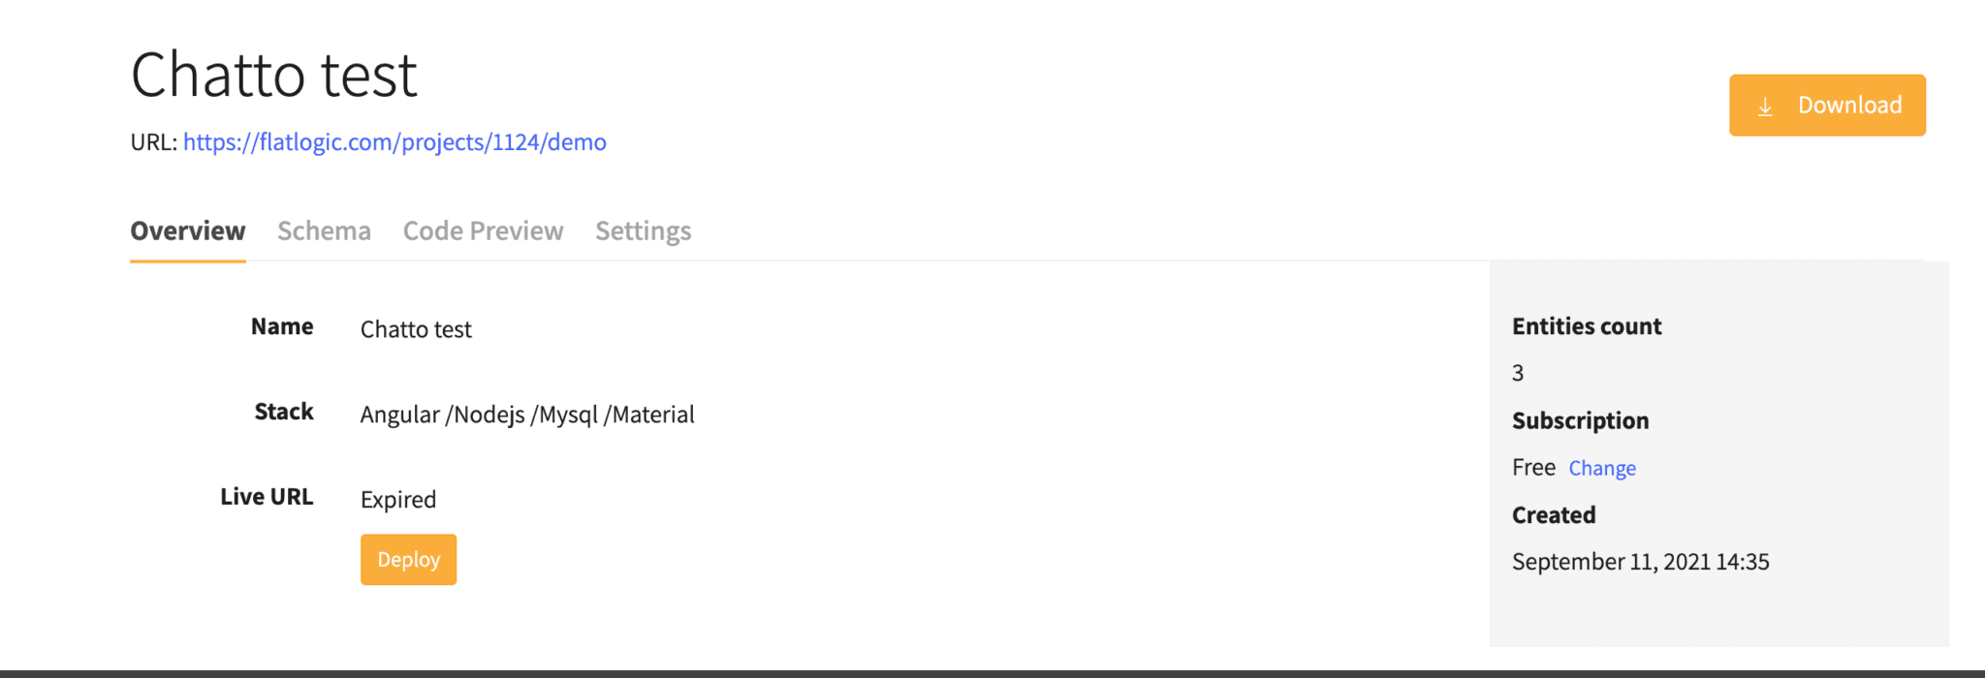1985x678 pixels.
Task: Click the download arrow icon on Download button
Action: (1767, 106)
